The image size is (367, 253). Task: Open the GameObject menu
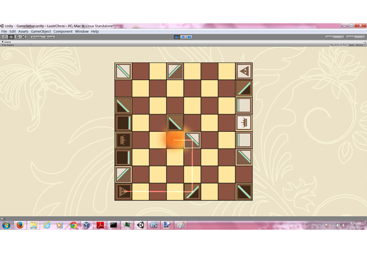[41, 32]
